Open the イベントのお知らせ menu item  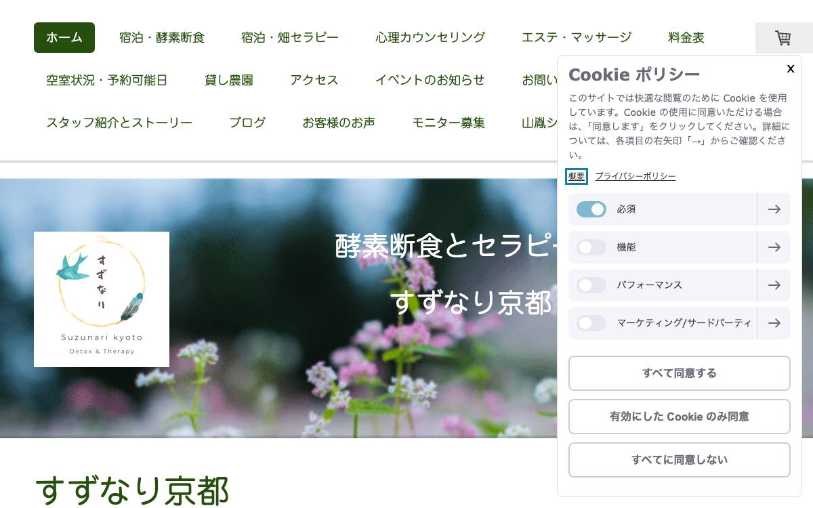pos(430,80)
